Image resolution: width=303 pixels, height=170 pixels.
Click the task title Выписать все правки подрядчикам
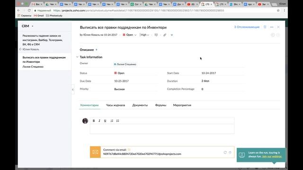123,27
